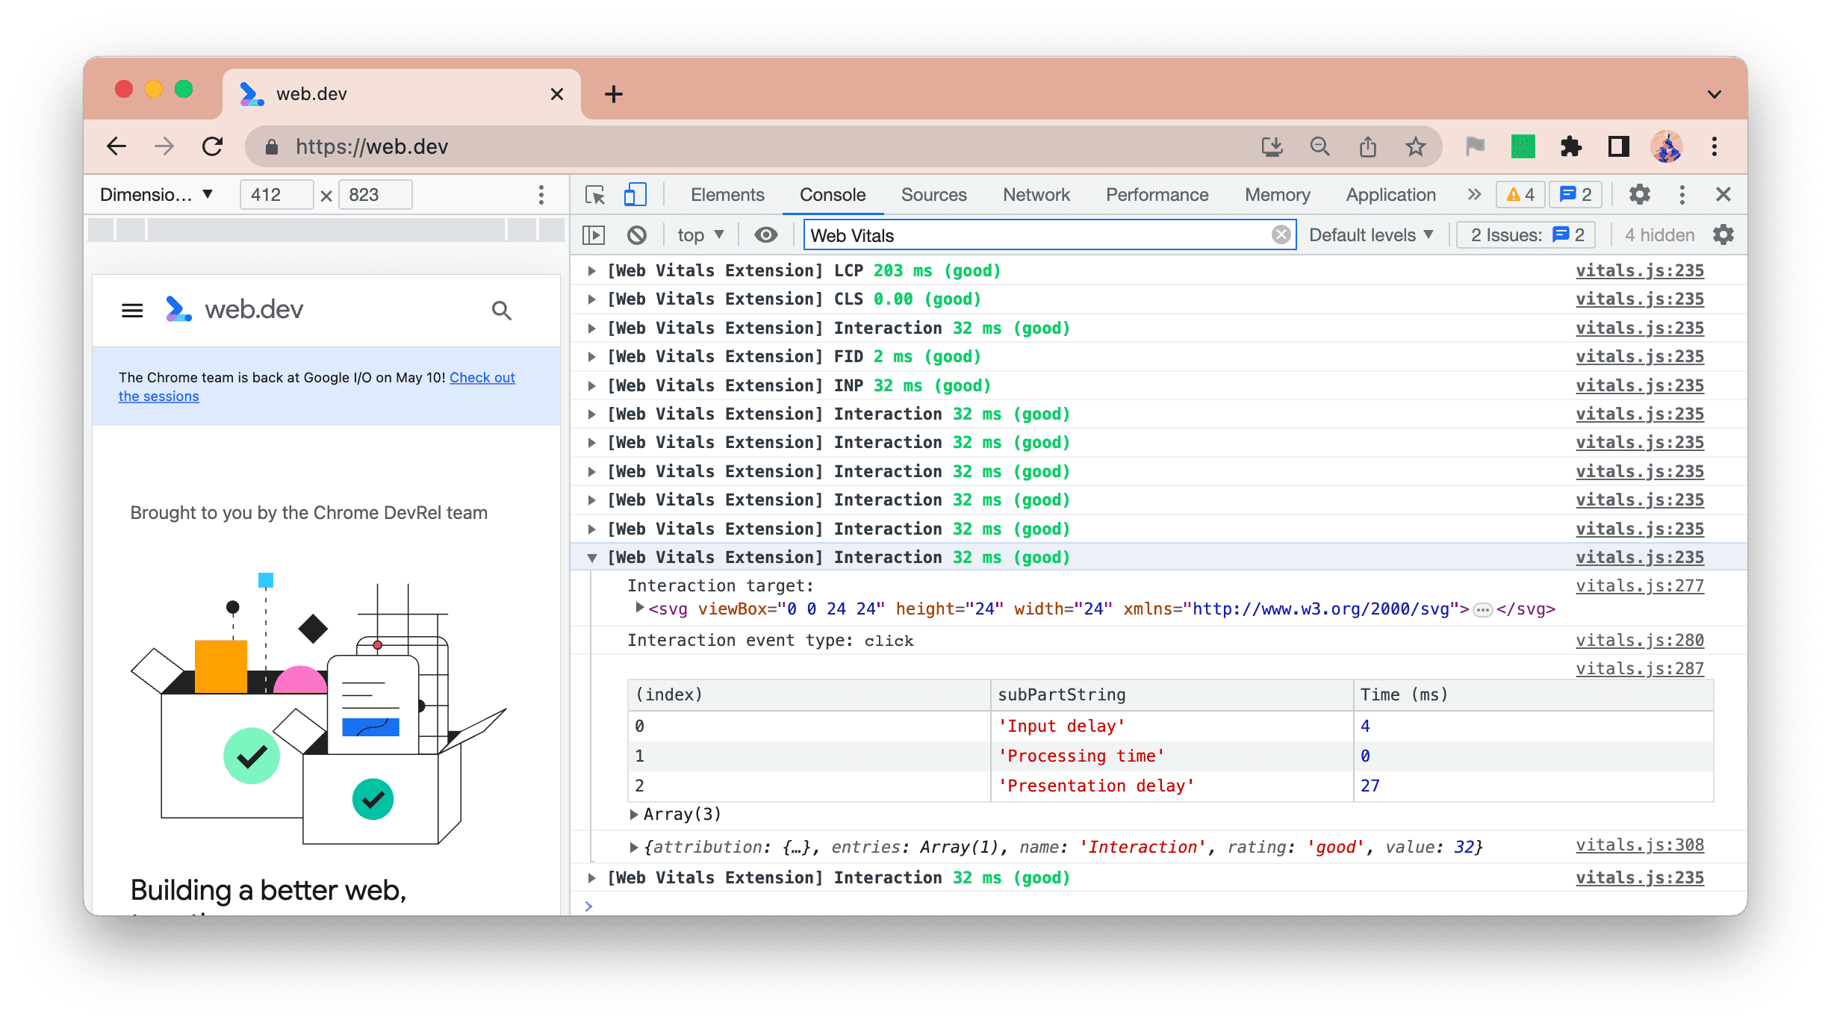Toggle the Web Vitals filter input clear button

tap(1281, 234)
